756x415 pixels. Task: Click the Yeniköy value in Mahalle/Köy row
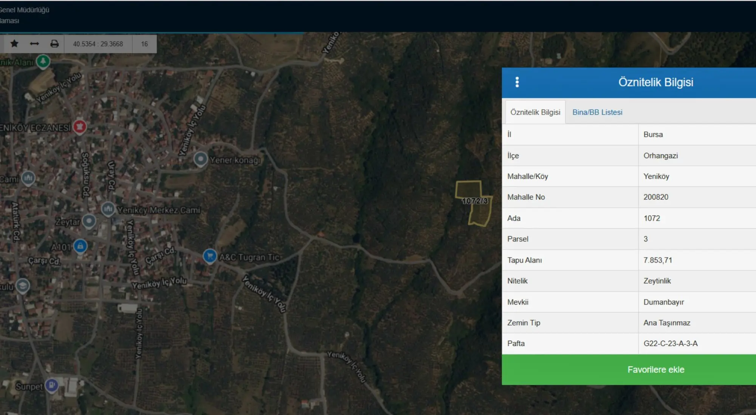[x=656, y=177]
